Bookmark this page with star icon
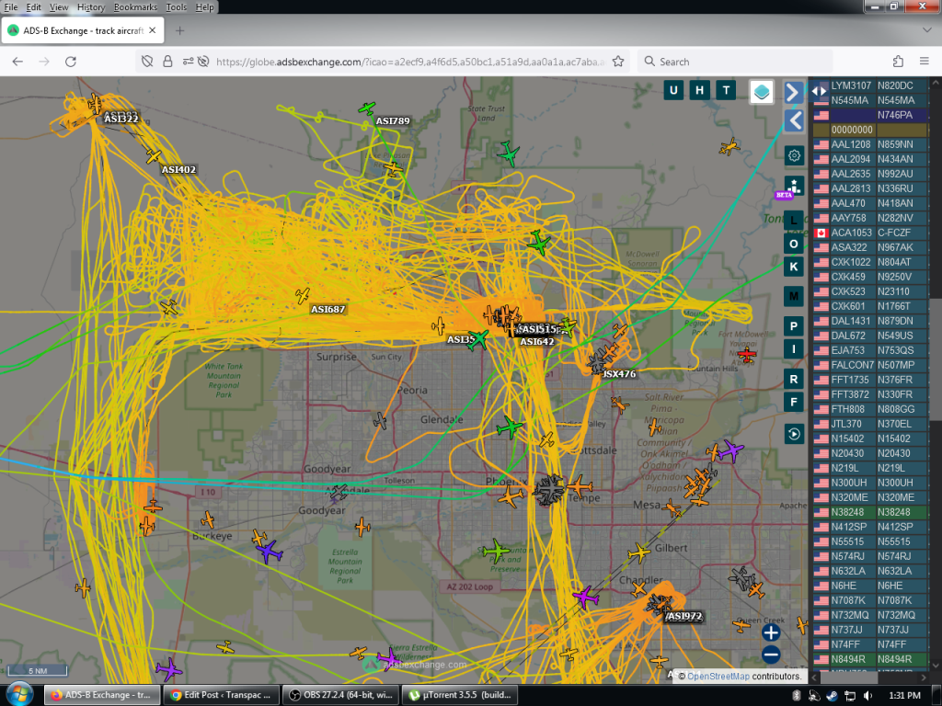 coord(618,62)
